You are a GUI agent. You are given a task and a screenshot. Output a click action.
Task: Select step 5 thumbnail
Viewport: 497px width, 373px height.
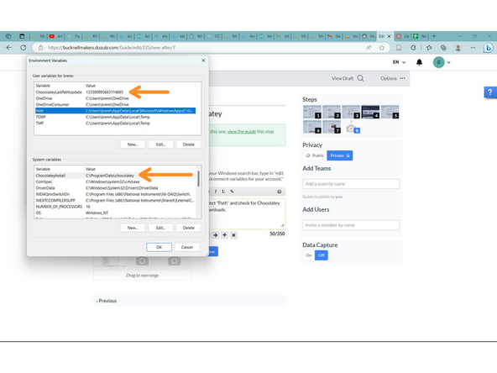[x=390, y=112]
